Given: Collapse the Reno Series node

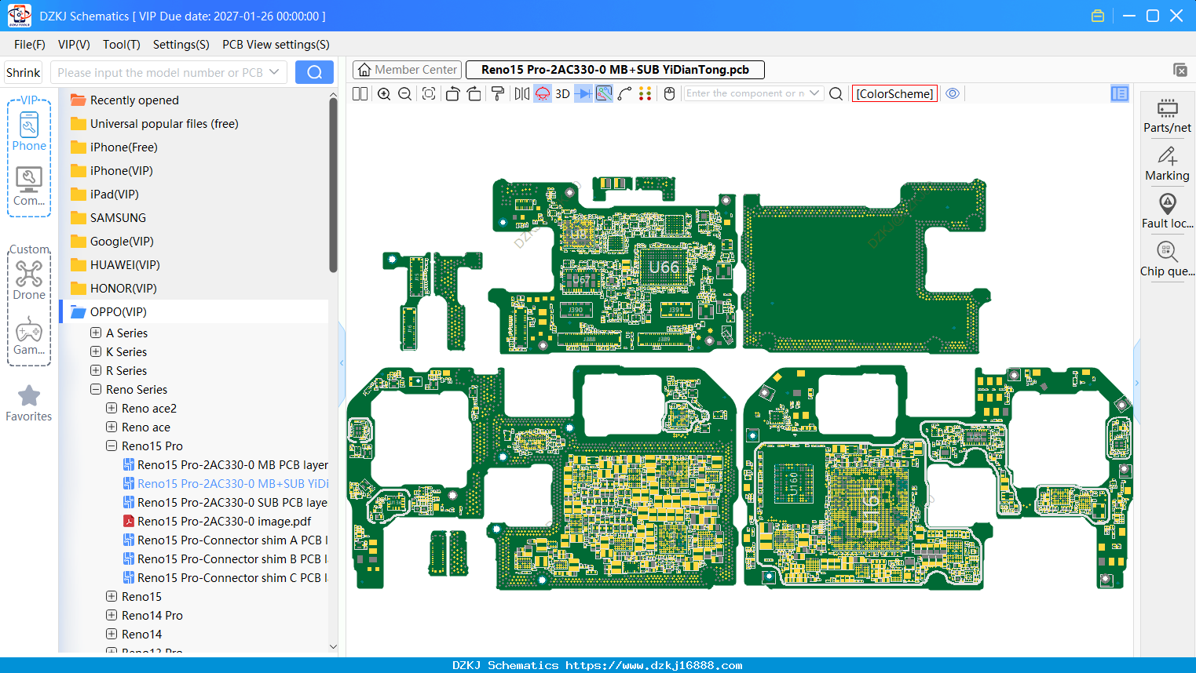Looking at the screenshot, I should [x=96, y=389].
